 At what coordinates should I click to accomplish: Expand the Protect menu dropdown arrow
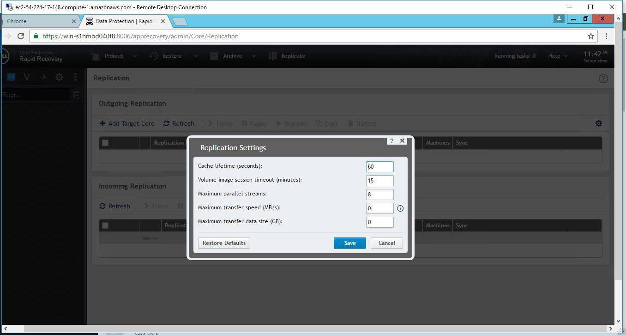(x=135, y=56)
